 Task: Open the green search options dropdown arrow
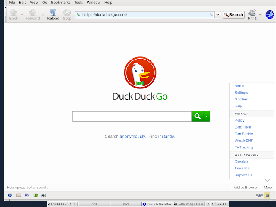pos(207,116)
